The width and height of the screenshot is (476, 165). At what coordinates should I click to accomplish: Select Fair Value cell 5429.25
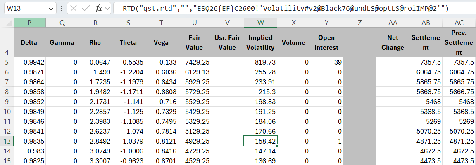tap(194, 112)
